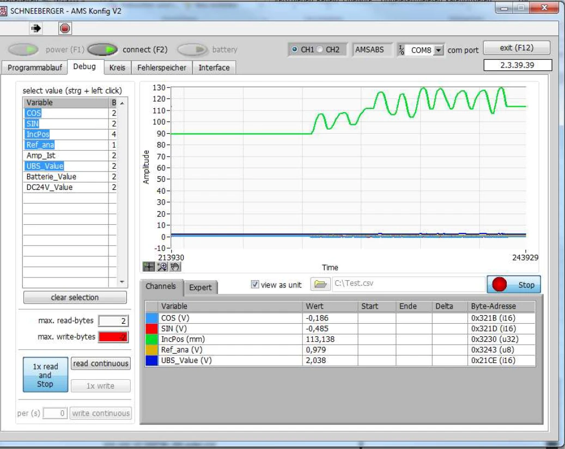The height and width of the screenshot is (449, 565).
Task: Select Amp_Ist in the variable list
Action: tap(41, 156)
